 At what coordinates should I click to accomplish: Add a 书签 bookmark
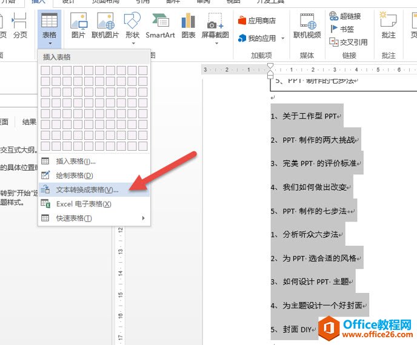(x=342, y=28)
